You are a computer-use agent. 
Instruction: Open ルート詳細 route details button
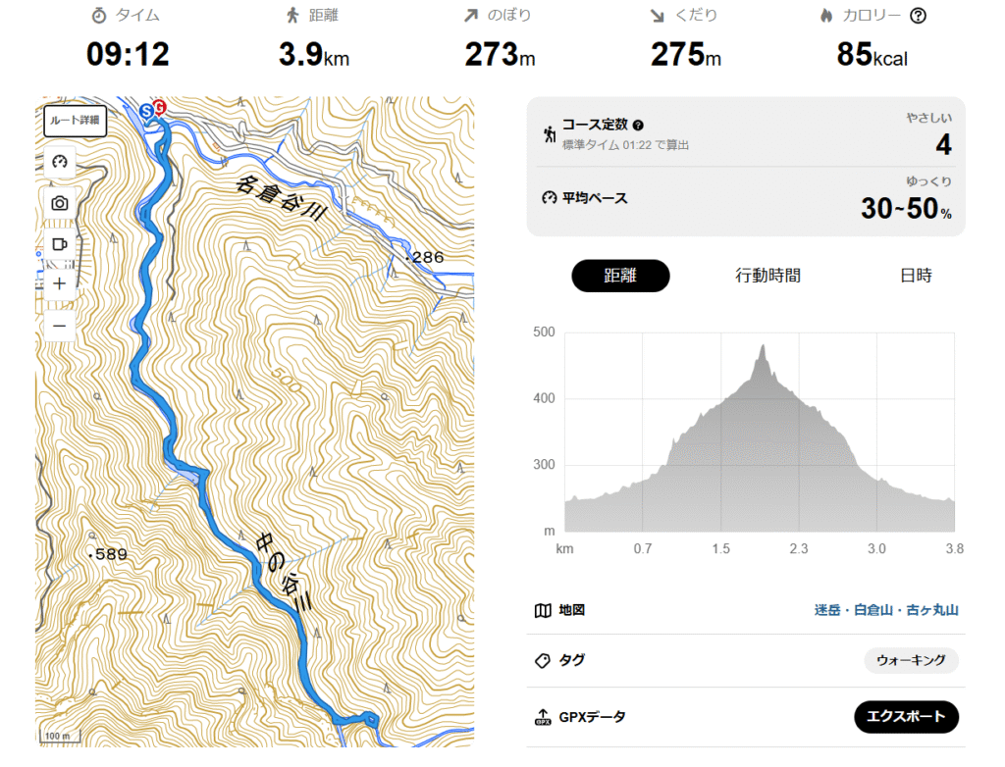pyautogui.click(x=75, y=121)
